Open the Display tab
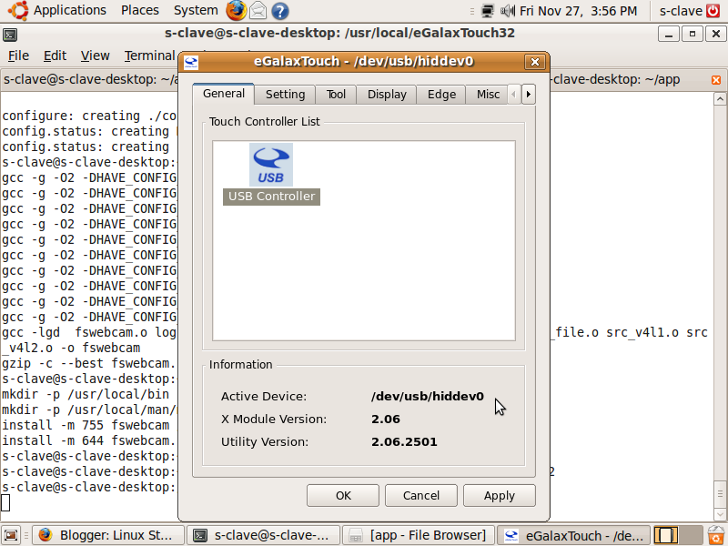 pyautogui.click(x=387, y=95)
